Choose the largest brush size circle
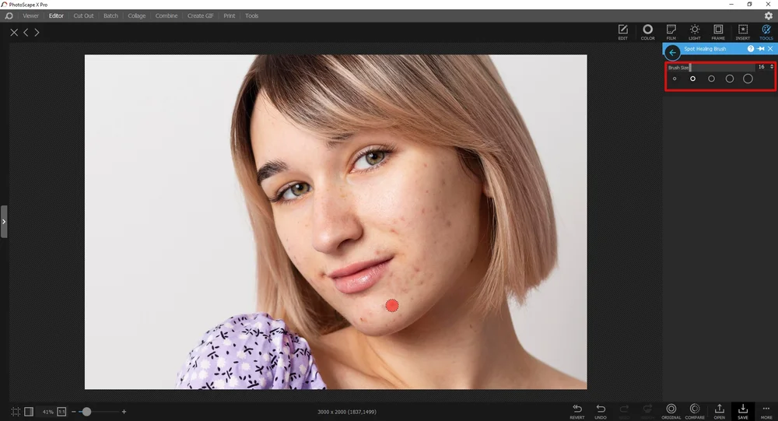778x421 pixels. click(748, 79)
